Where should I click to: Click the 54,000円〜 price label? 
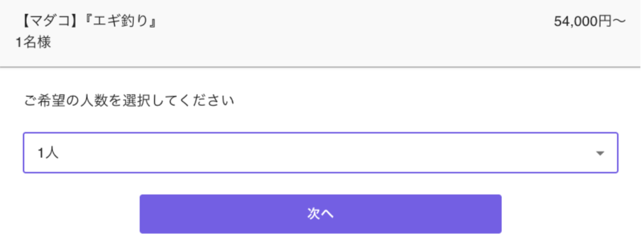[x=589, y=23]
